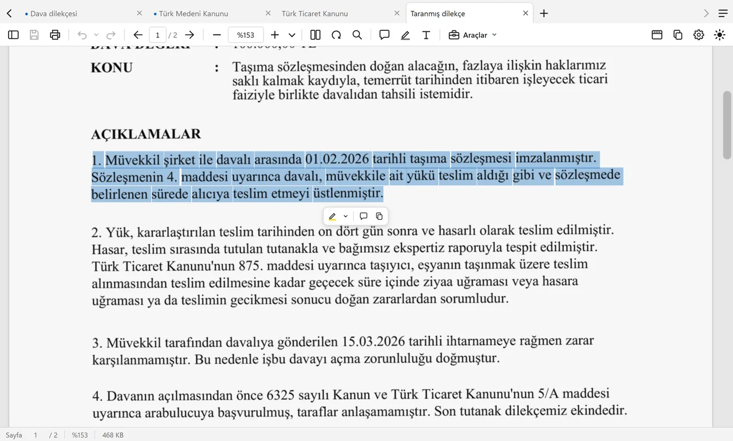Open highlight color dropdown in floating popup
The width and height of the screenshot is (733, 441).
[345, 216]
